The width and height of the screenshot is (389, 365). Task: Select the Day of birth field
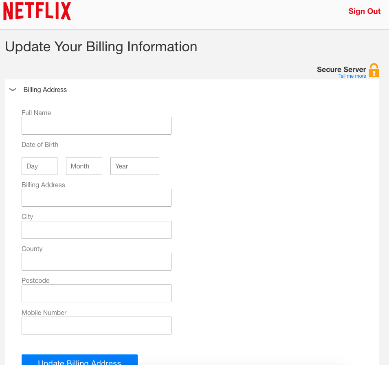click(x=40, y=166)
